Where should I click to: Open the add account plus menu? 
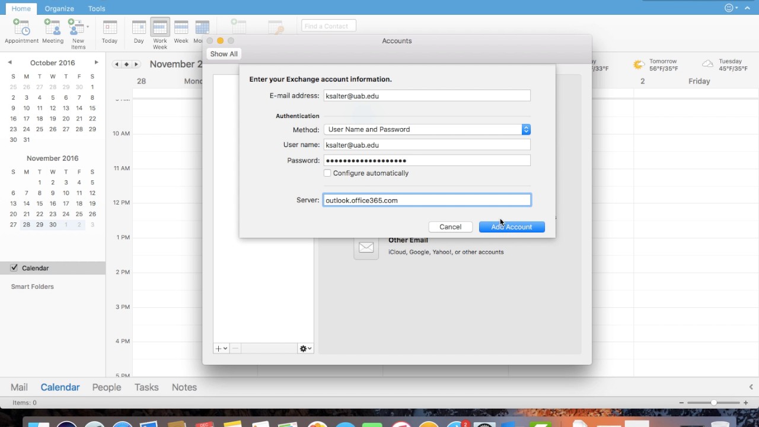[221, 349]
